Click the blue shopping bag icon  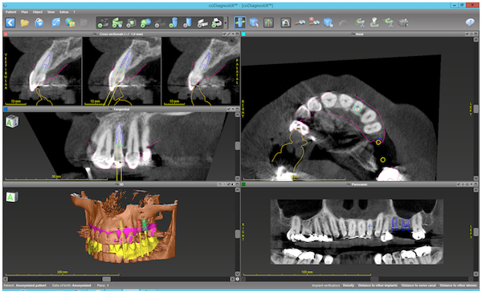[39, 22]
